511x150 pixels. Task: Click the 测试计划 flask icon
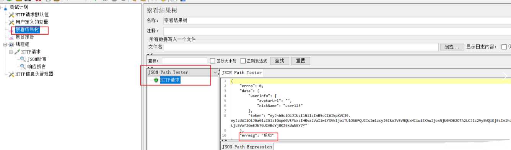pyautogui.click(x=5, y=7)
